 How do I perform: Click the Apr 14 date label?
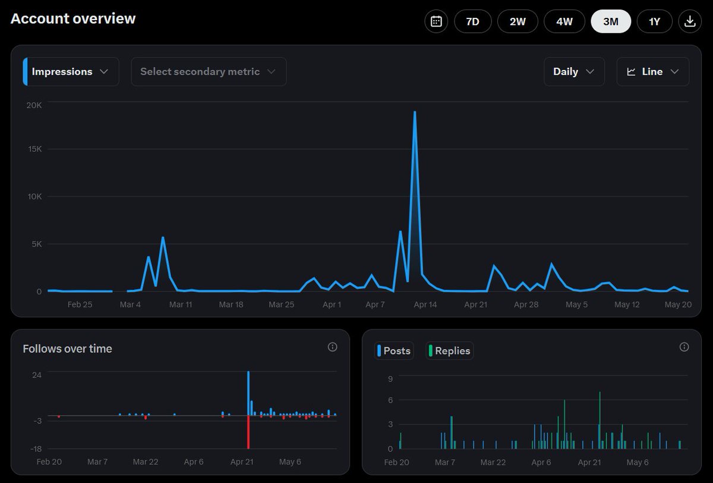click(425, 304)
